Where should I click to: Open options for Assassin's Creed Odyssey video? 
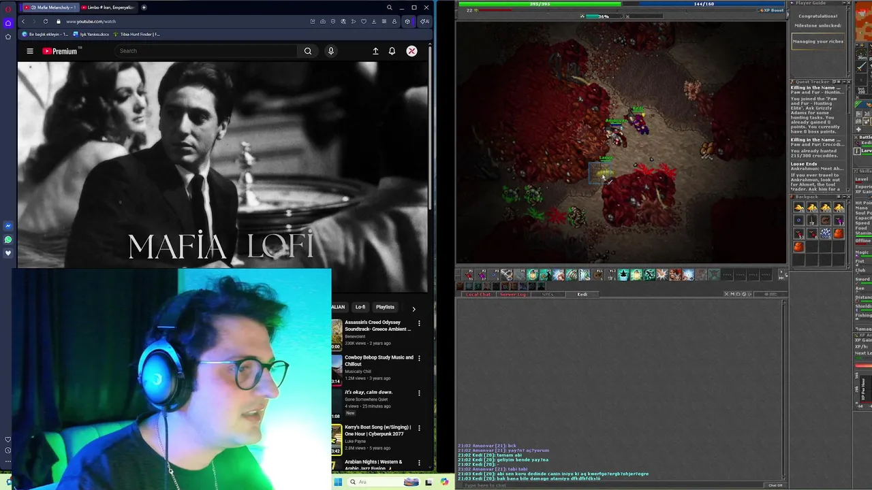(419, 323)
